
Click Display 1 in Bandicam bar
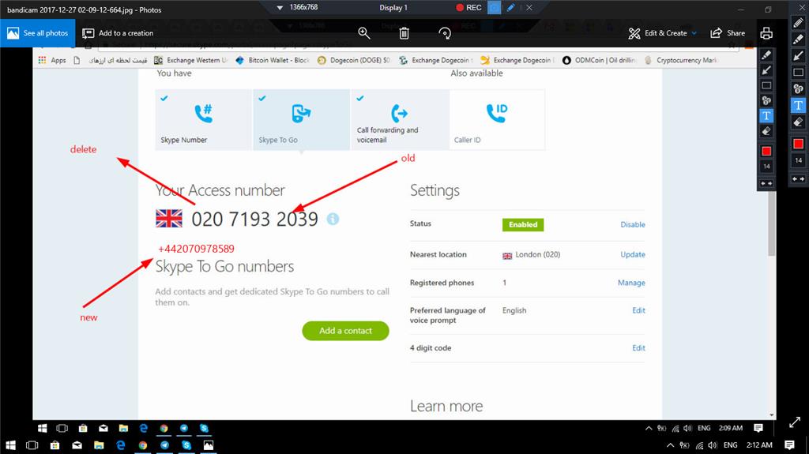[393, 8]
